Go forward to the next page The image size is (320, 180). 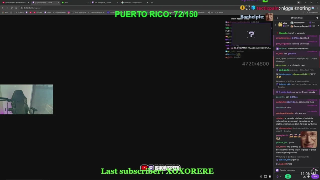[x=7, y=8]
